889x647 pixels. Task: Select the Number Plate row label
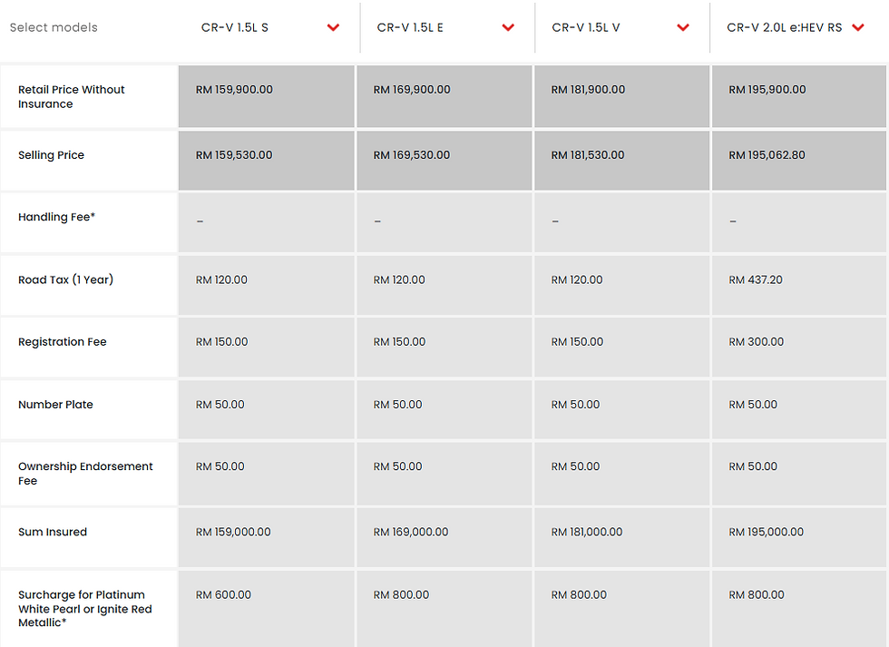click(x=55, y=404)
